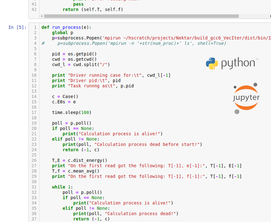Click the subprocess.Popen mpirun line
This screenshot has height=222, width=271.
coord(161,38)
